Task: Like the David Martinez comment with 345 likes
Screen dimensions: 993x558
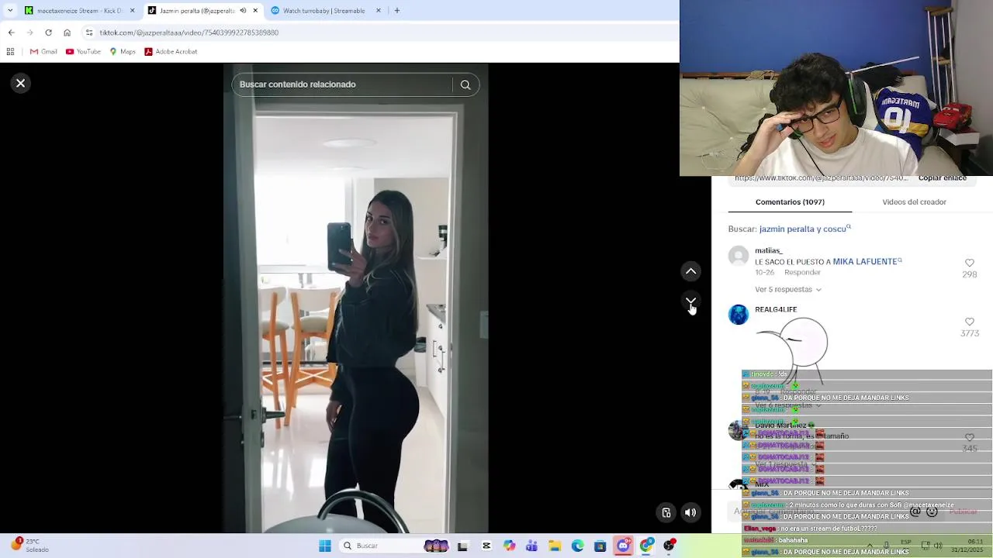Action: pos(969,438)
